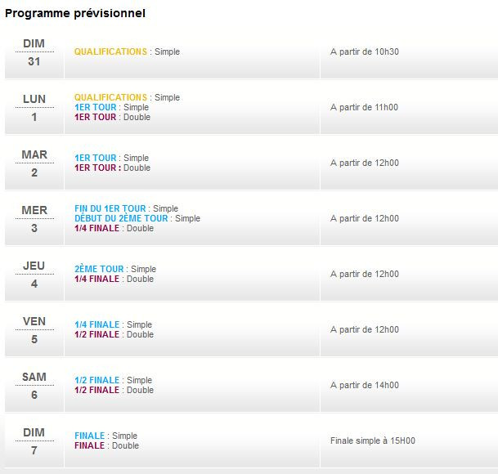Click the Programme prévisionnel heading
The width and height of the screenshot is (498, 474).
(76, 14)
